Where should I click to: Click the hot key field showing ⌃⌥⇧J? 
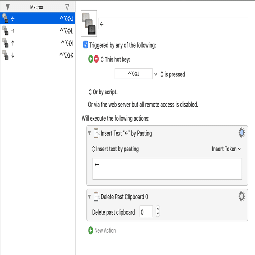pyautogui.click(x=133, y=74)
